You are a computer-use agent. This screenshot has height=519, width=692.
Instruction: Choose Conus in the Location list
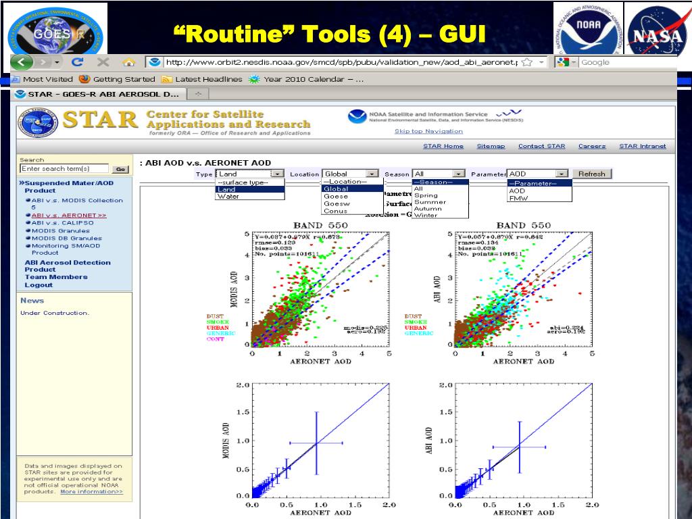(x=353, y=211)
